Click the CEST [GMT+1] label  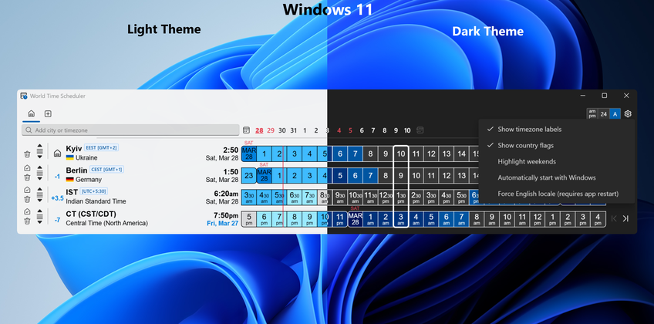coord(106,170)
